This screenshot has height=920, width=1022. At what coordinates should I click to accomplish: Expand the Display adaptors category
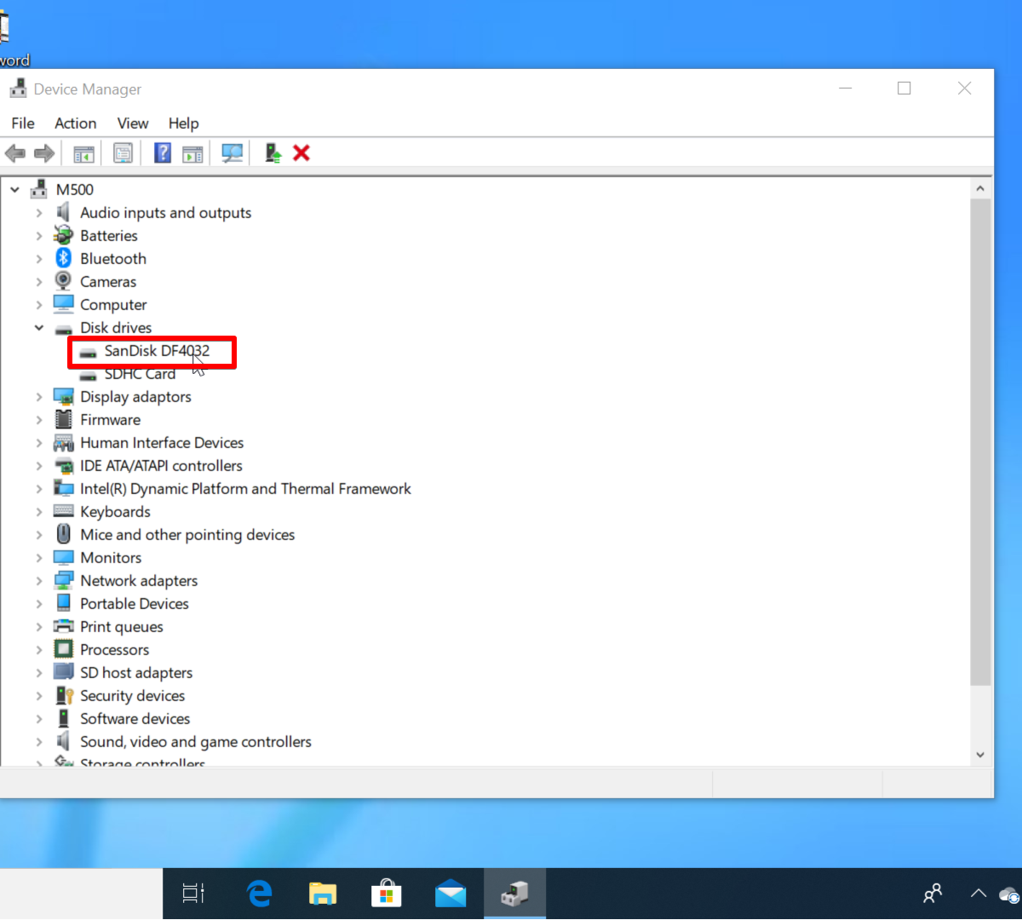39,397
